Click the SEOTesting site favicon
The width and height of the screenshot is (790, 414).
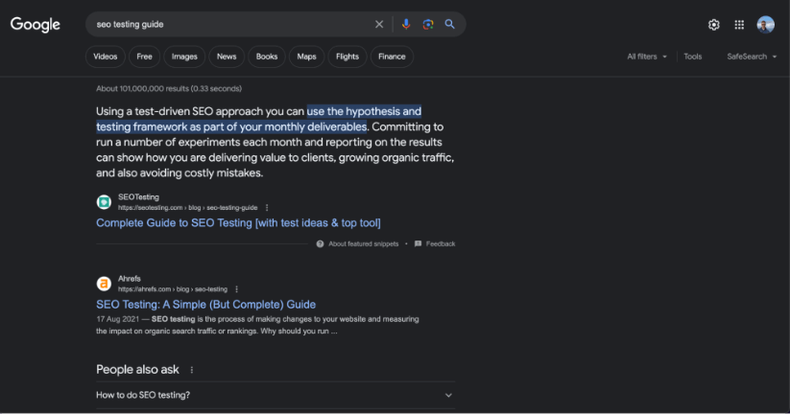[x=104, y=202]
